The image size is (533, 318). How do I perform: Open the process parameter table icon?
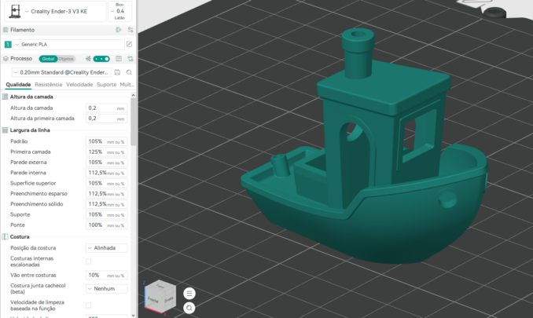tap(119, 59)
